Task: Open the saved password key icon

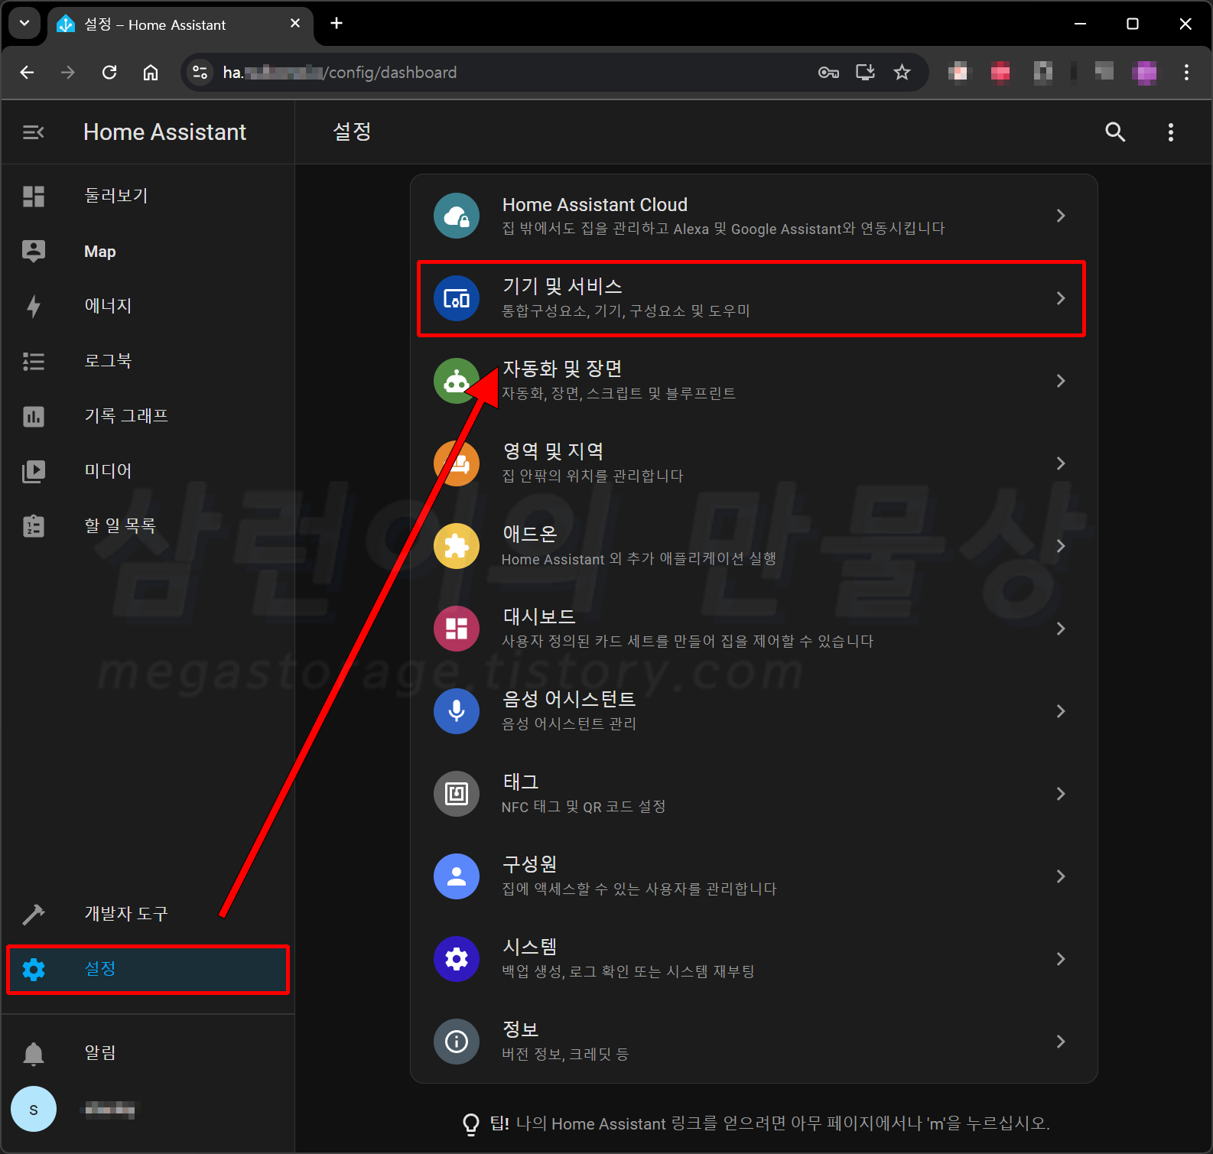Action: click(x=828, y=73)
